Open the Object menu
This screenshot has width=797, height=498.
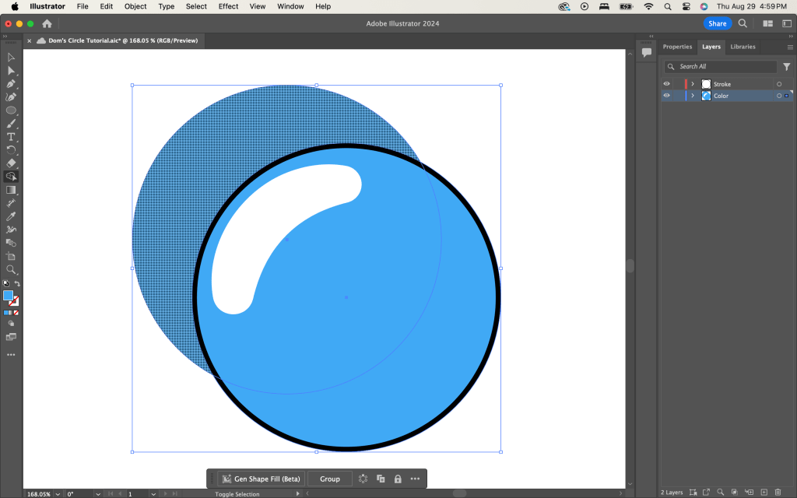click(135, 6)
